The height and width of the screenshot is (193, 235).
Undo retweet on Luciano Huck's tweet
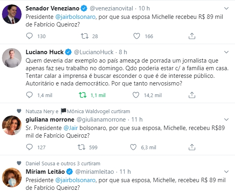pyautogui.click(x=83, y=95)
